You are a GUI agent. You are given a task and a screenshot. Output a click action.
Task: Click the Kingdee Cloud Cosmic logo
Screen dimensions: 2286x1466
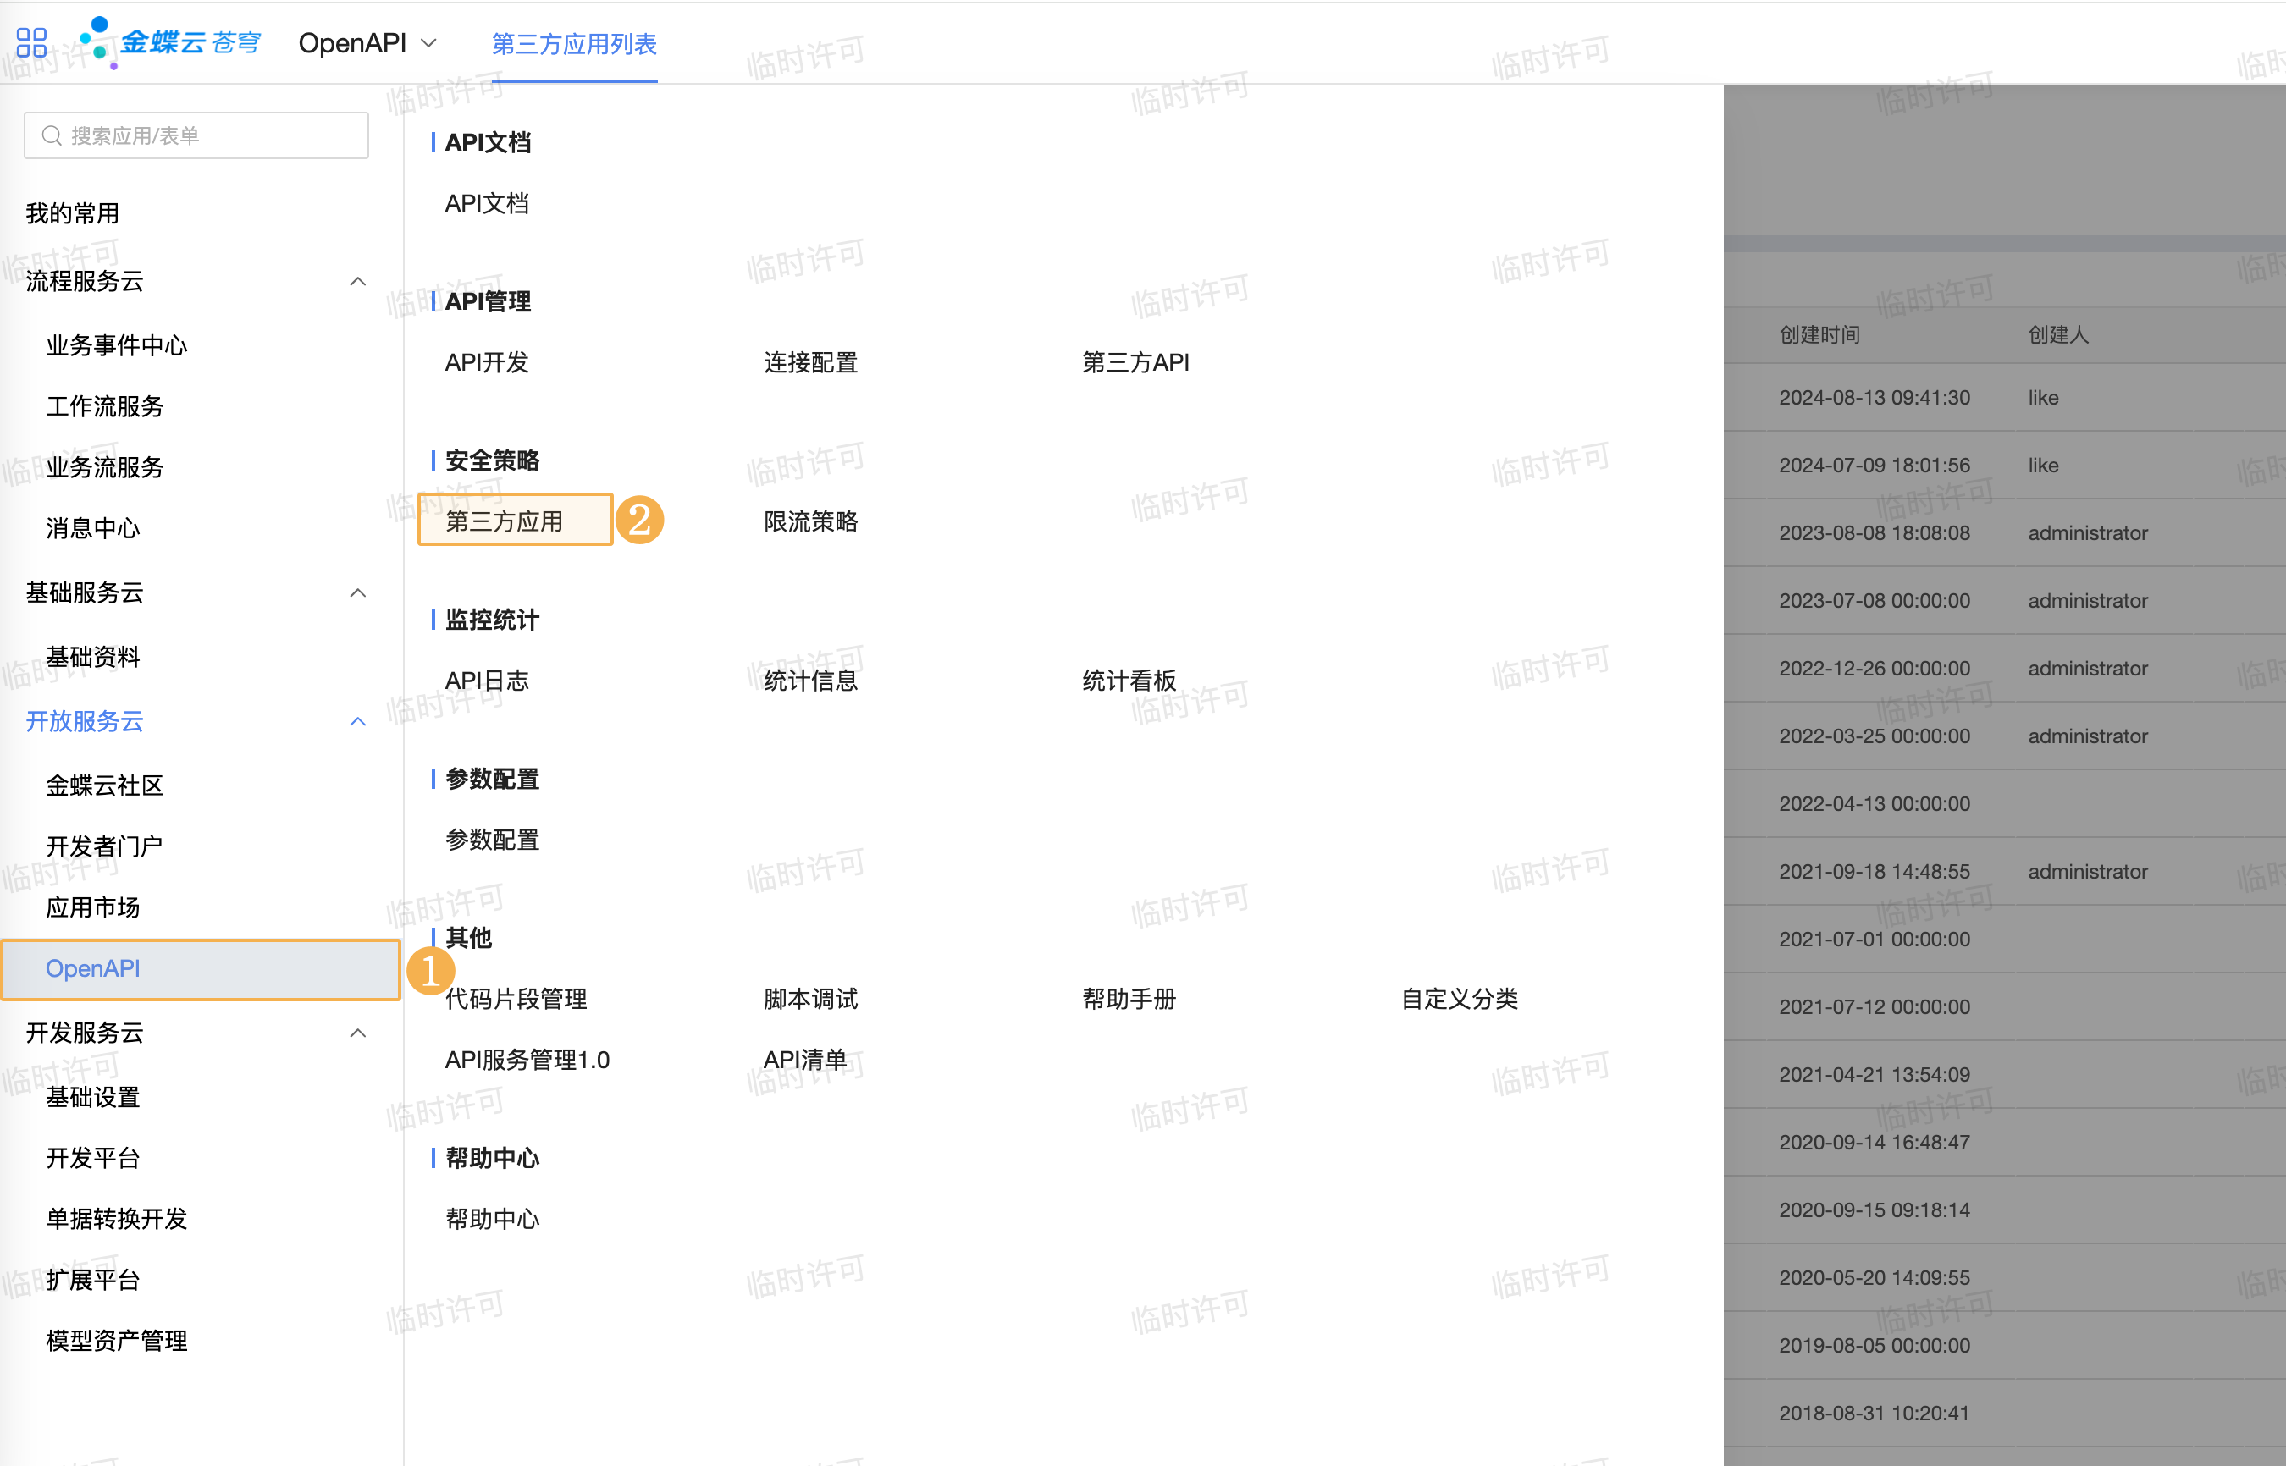click(x=171, y=43)
